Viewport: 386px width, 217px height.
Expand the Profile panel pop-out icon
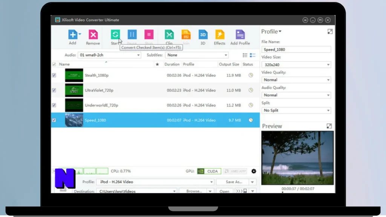pyautogui.click(x=330, y=32)
